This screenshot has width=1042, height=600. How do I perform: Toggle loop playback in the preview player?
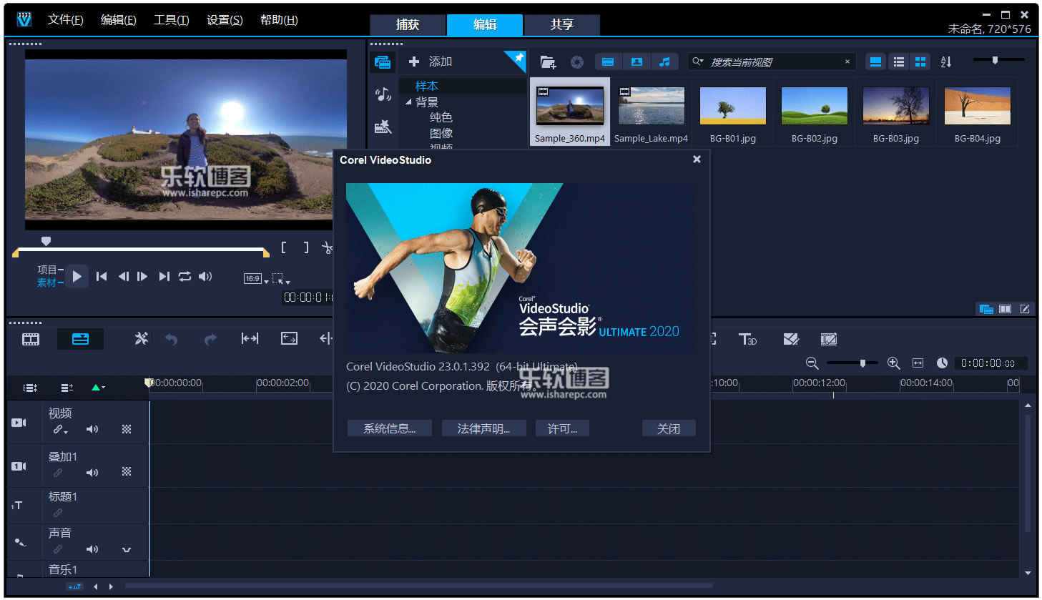pyautogui.click(x=185, y=276)
